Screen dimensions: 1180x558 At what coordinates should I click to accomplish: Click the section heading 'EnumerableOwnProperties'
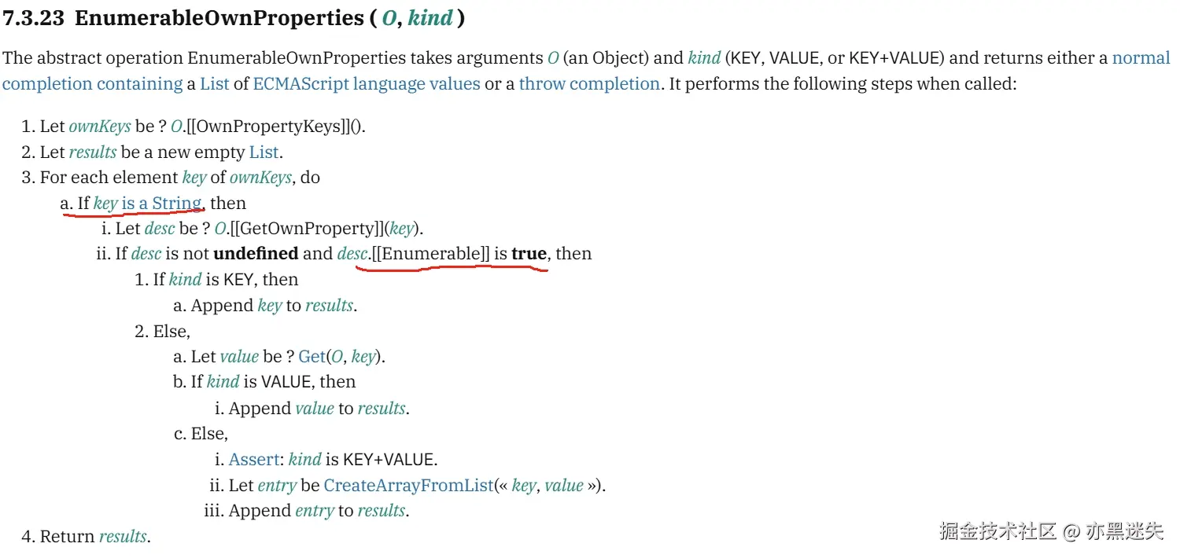[218, 19]
